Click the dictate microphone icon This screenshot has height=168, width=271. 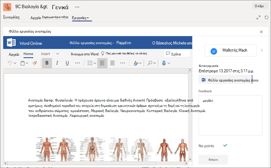coord(164,63)
